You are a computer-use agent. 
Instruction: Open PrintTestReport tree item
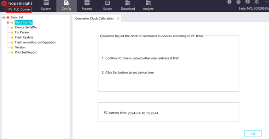26,52
